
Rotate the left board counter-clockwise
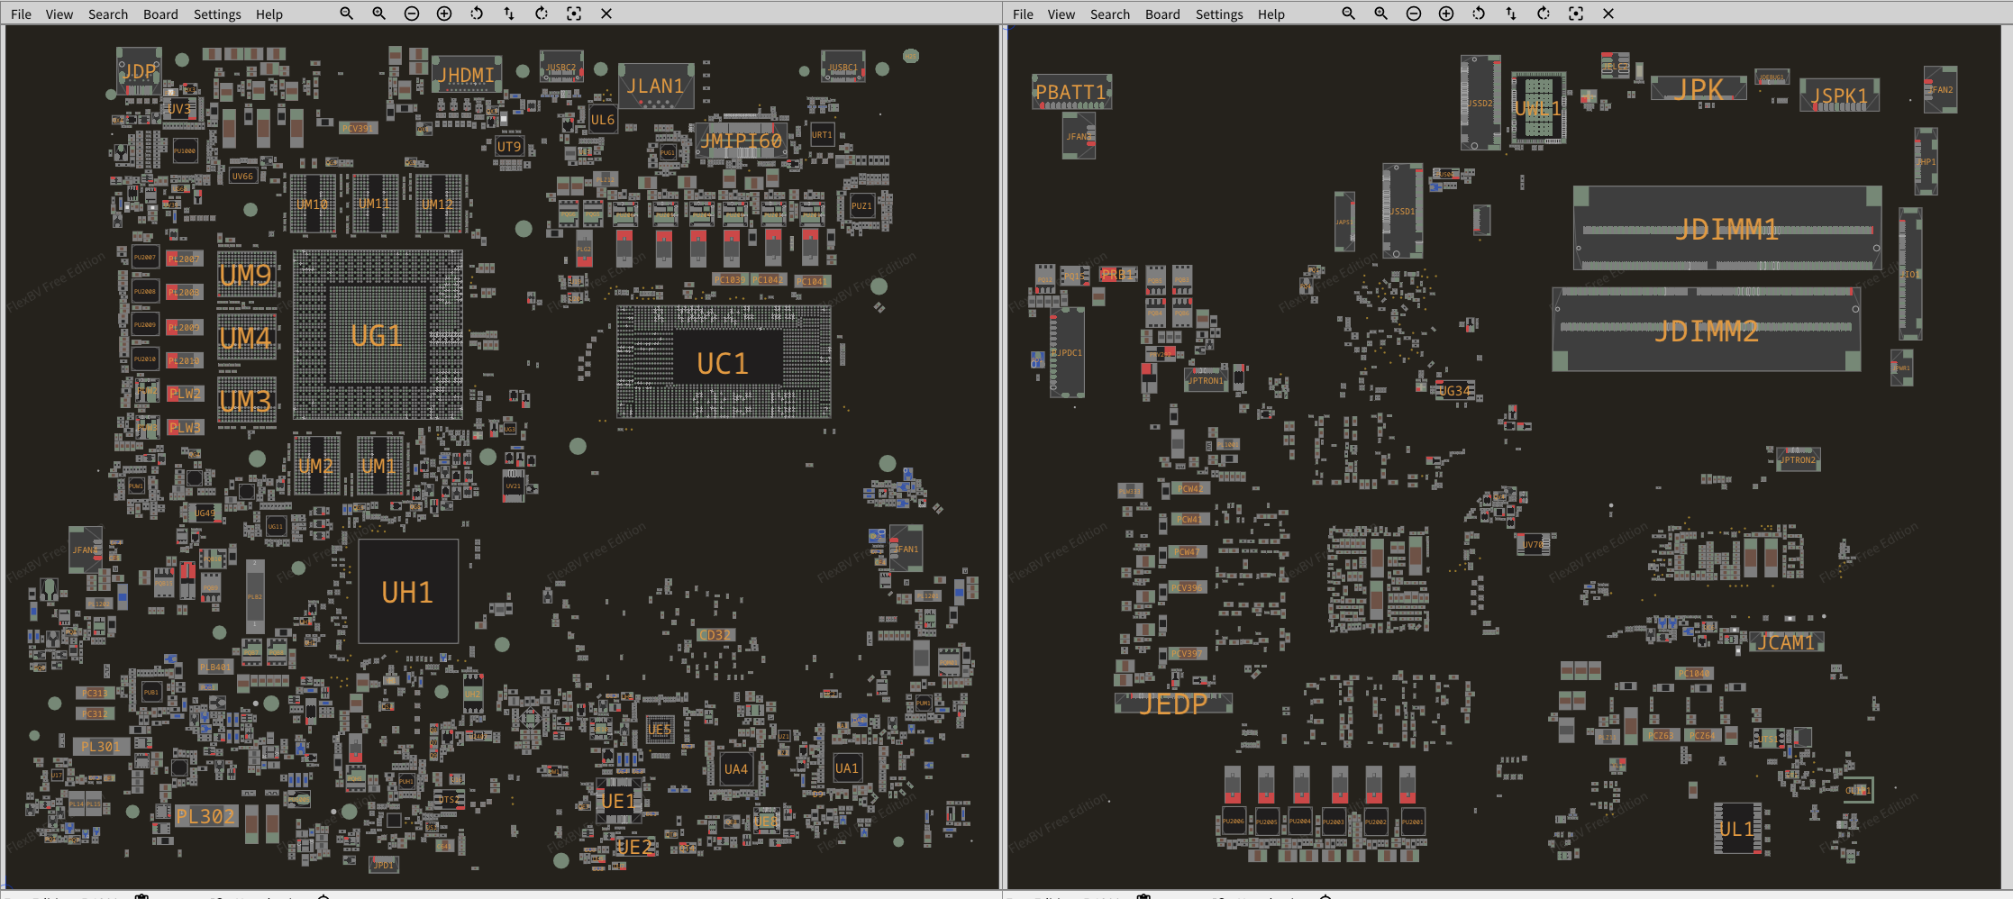click(x=477, y=14)
